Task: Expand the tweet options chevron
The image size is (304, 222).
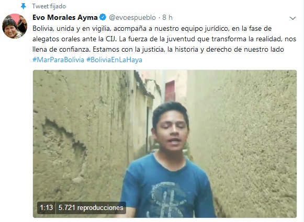Action: (292, 18)
